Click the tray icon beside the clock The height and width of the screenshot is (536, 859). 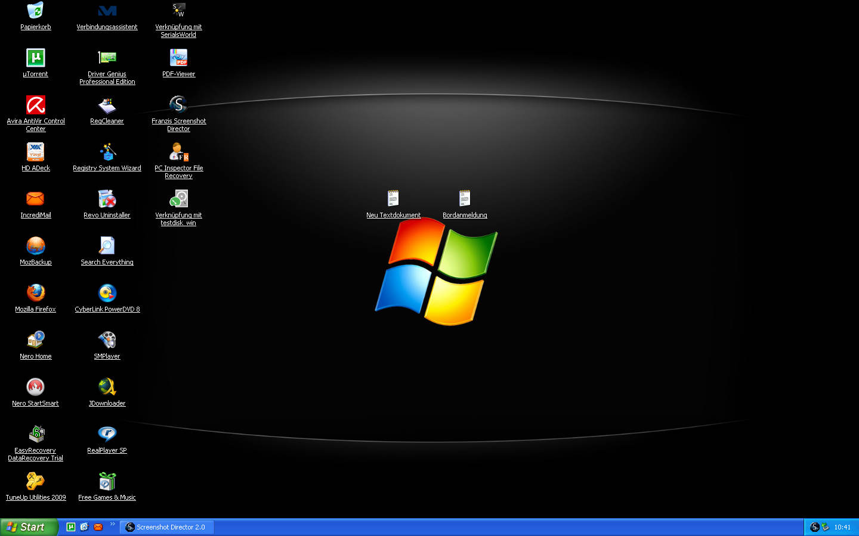(x=826, y=527)
